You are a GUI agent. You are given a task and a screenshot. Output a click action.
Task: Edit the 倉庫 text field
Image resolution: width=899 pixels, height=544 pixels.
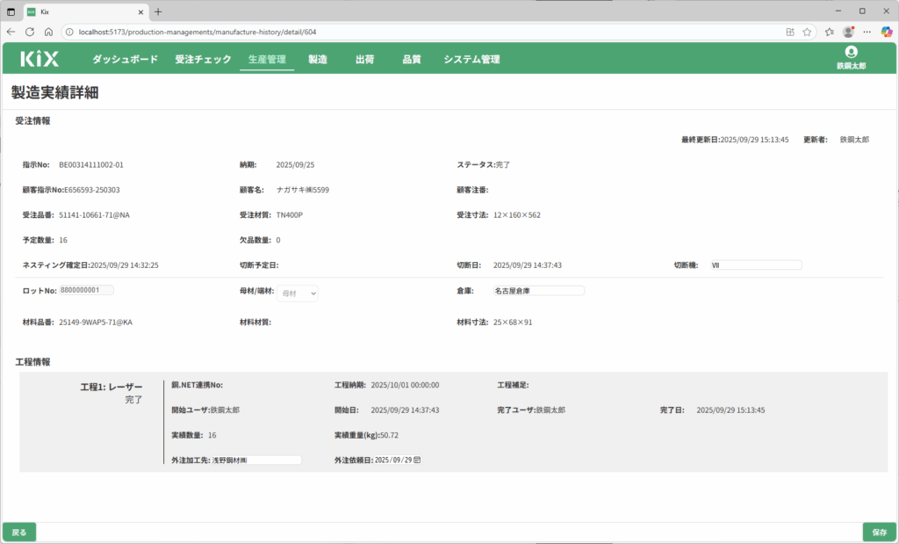pyautogui.click(x=537, y=290)
